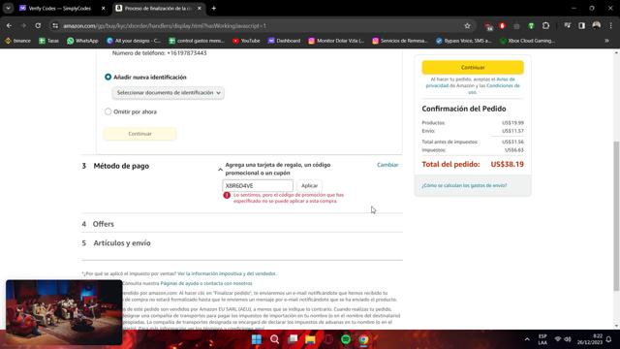The width and height of the screenshot is (620, 349).
Task: Show more bookmarks with double chevron
Action: coord(607,41)
